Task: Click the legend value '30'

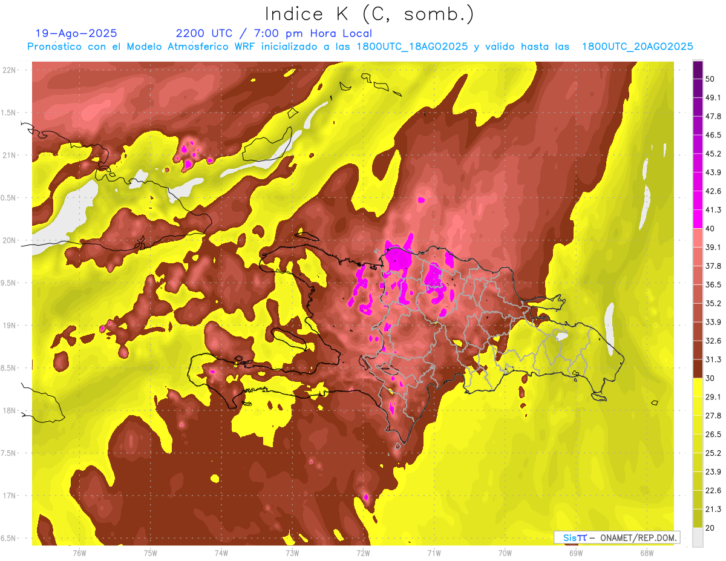Action: coord(710,378)
